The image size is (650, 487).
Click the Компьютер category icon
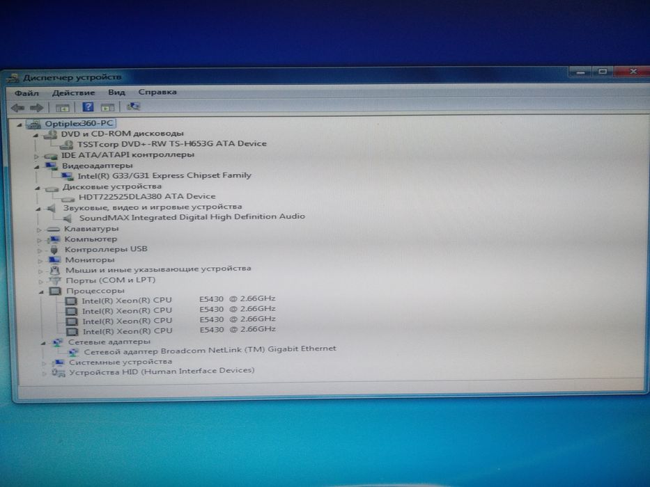pyautogui.click(x=54, y=239)
